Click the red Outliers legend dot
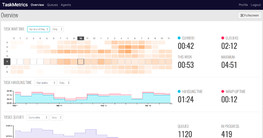Viewport: 263px width, 138px height. 223,38
